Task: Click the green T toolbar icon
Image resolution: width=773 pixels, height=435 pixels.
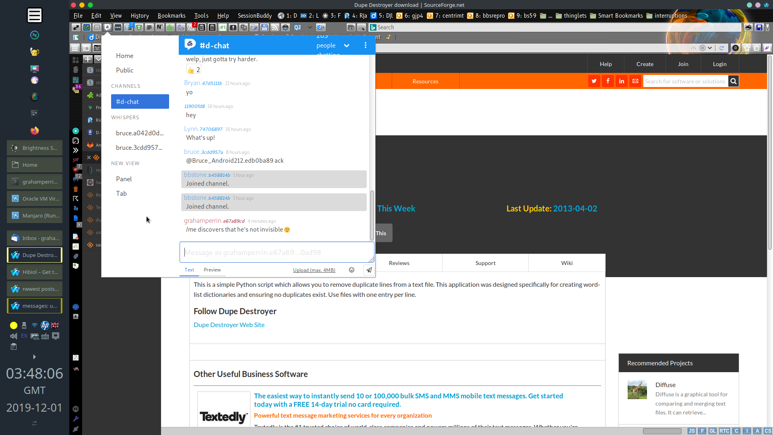Action: (x=139, y=27)
